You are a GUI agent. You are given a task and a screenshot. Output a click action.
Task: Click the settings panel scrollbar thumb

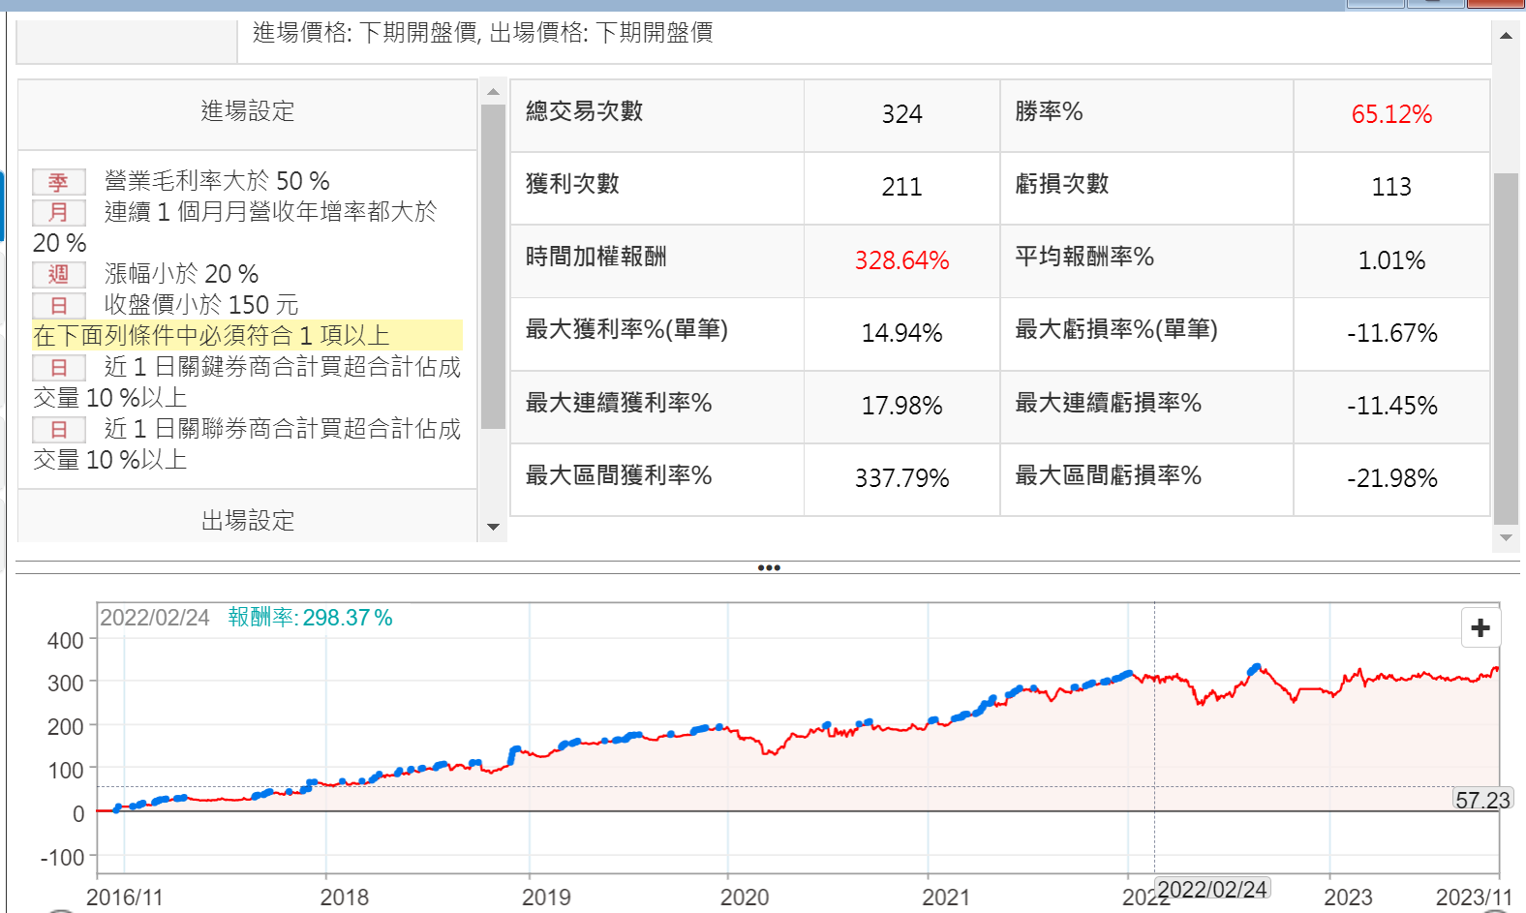coord(493,266)
